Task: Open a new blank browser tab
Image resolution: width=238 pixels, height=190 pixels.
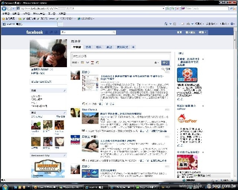Action: pos(60,24)
